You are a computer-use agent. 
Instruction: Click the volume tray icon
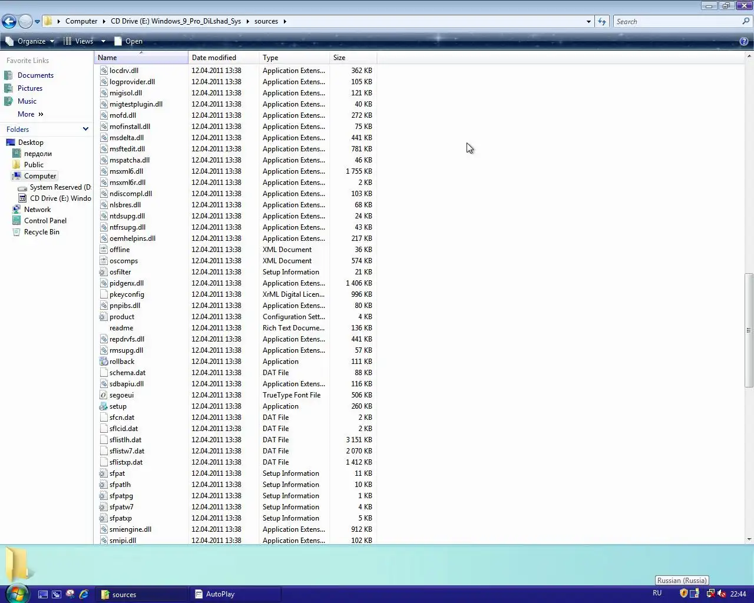click(722, 594)
